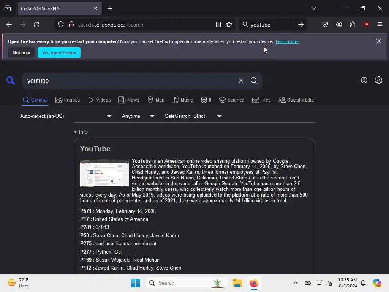Screen dimensions: 389x292
Task: Open the Firefox application menu
Action: [x=380, y=24]
